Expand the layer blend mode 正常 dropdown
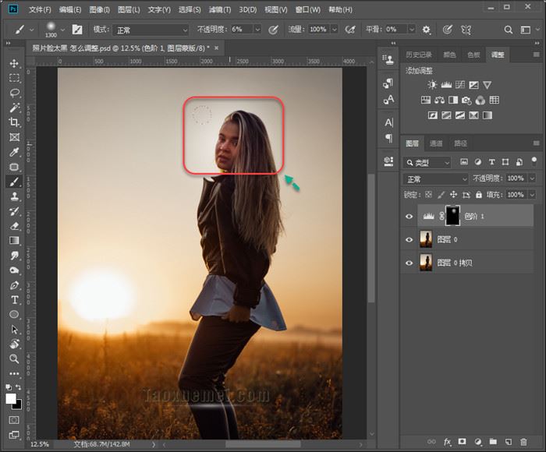 [436, 178]
